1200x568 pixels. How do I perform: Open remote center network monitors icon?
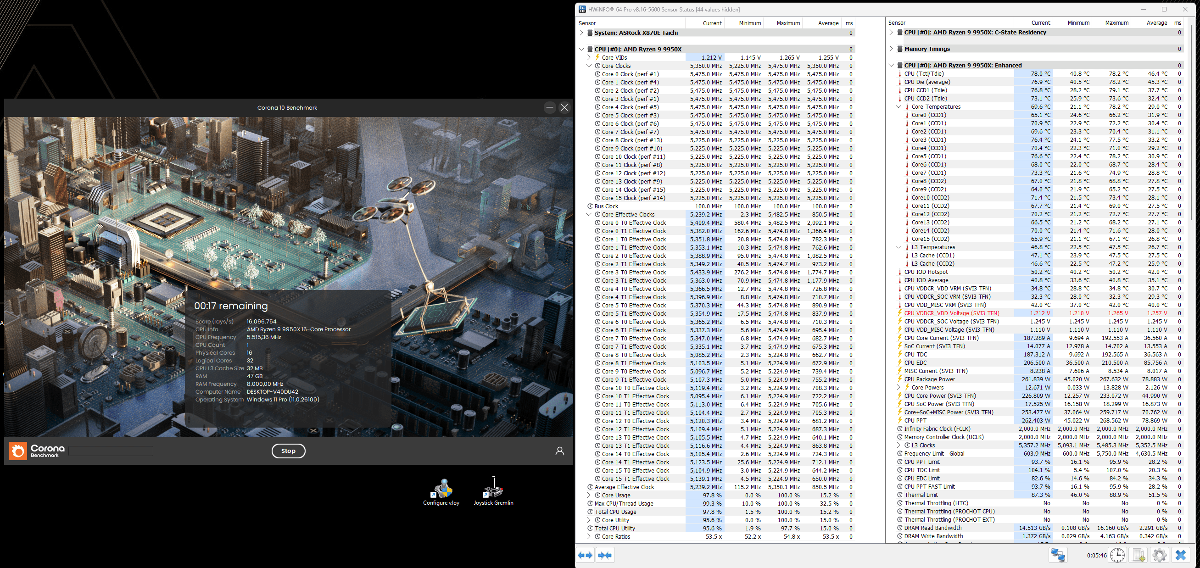(x=1058, y=555)
